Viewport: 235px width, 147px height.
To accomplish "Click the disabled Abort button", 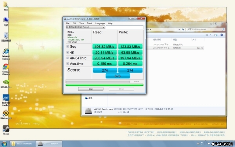I will click(x=121, y=89).
